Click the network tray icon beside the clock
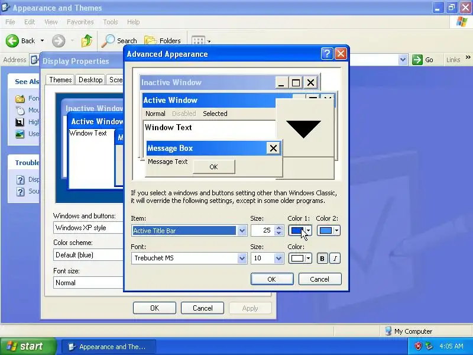The image size is (473, 355). tap(429, 346)
